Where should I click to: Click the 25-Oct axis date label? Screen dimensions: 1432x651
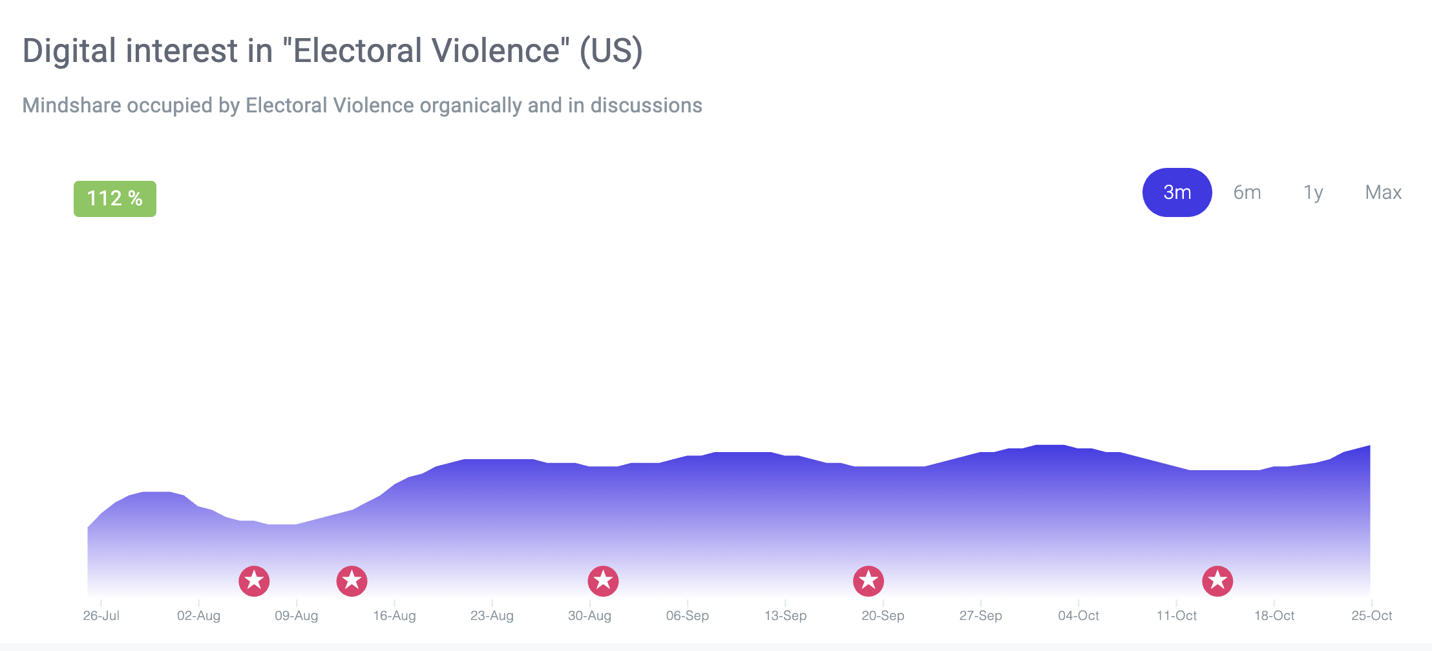[1371, 615]
